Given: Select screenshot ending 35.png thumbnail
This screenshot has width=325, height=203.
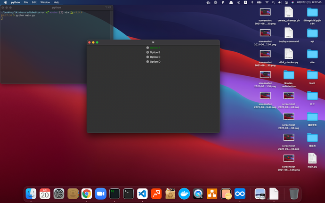Looking at the screenshot, I should click(x=265, y=54).
